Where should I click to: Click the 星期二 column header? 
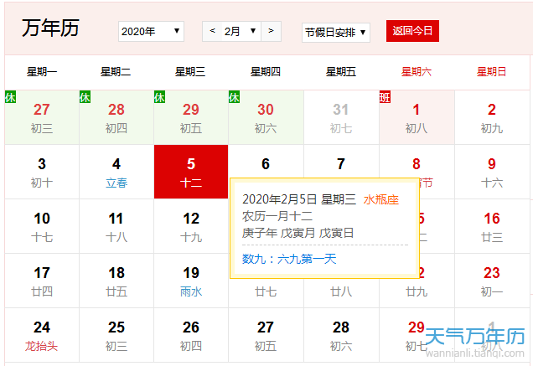point(116,72)
